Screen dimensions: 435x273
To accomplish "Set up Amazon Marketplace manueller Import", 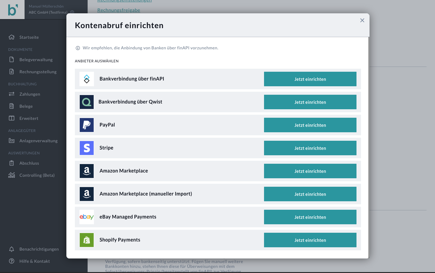I will pos(310,194).
